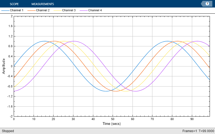This screenshot has height=134, width=215.
Task: Click the orange Channel 2 legend line
Action: [31, 10]
